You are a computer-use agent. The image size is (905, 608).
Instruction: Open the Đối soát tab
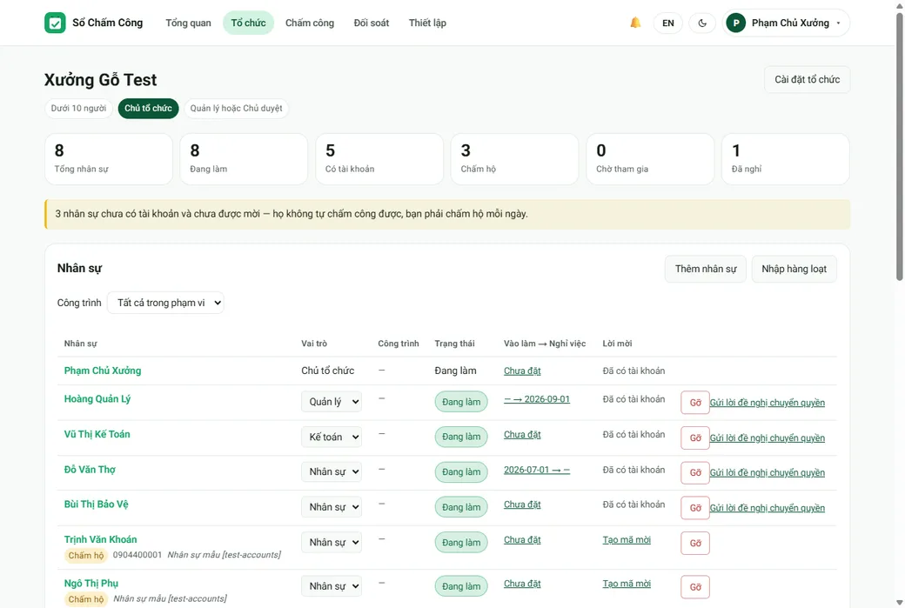[x=371, y=23]
